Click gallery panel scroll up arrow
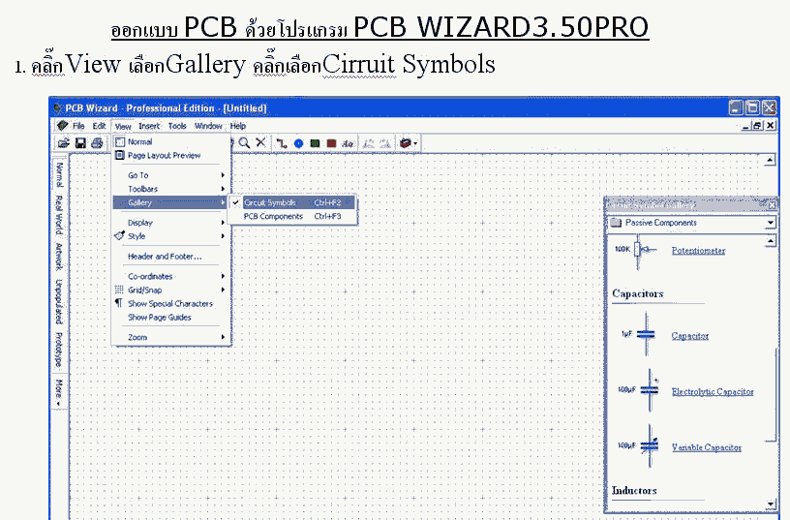 tap(771, 241)
